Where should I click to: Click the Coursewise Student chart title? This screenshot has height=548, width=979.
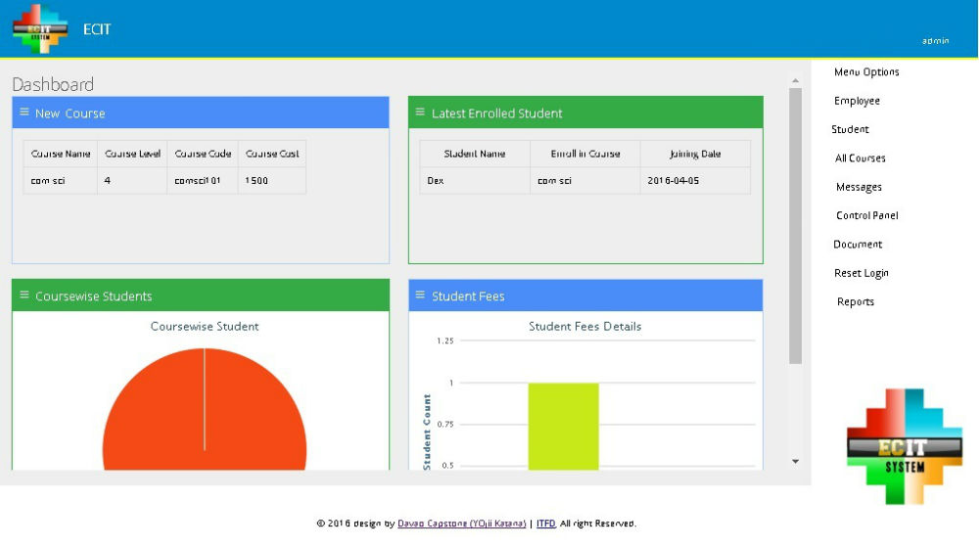tap(205, 326)
